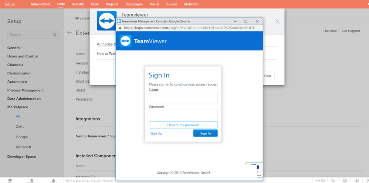Screen dimensions: 369x183
Task: Click Ask Zia in the bottom bar
Action: point(320,181)
